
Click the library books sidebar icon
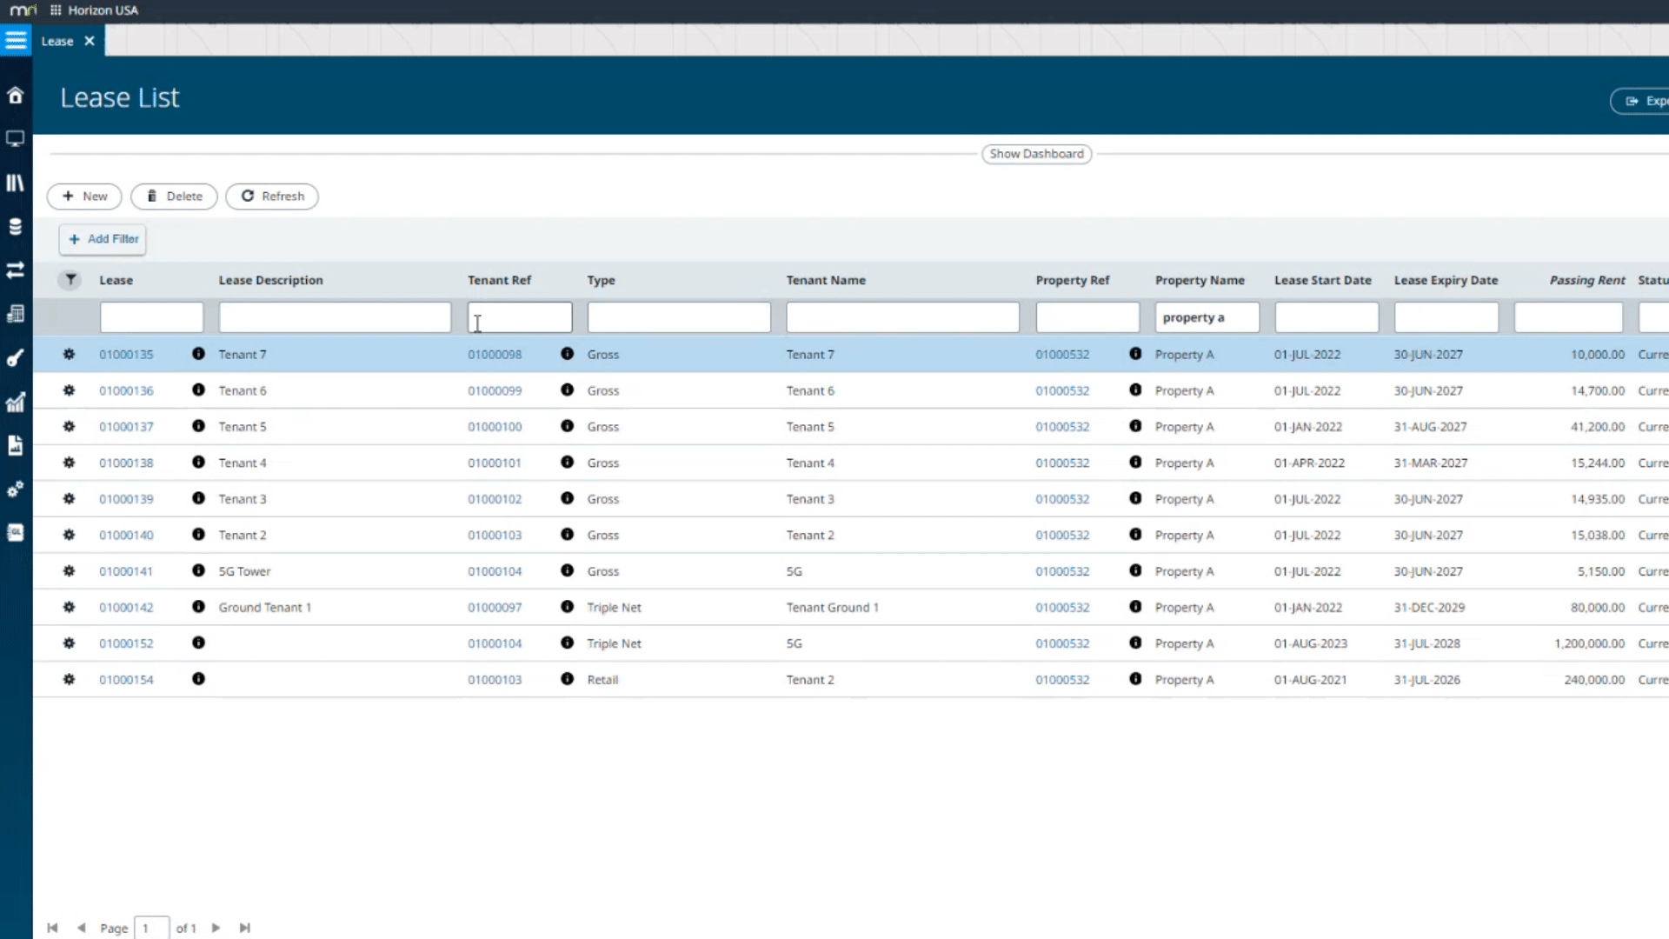click(16, 183)
